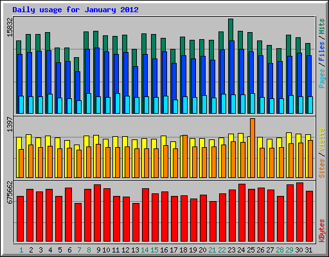
Task: Select day label 6 on the x-axis
Action: point(69,250)
